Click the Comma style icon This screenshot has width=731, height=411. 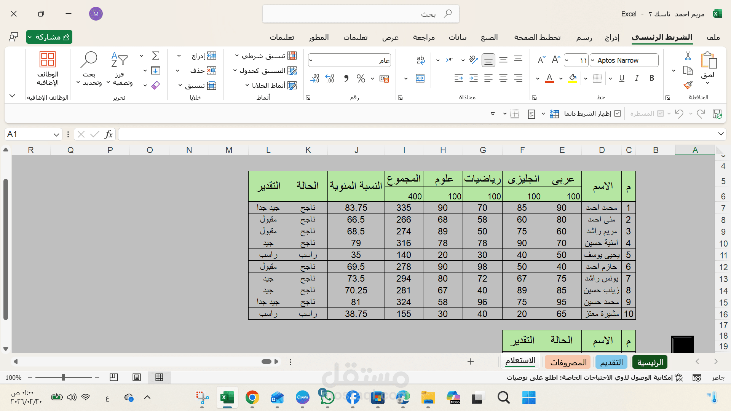point(346,78)
